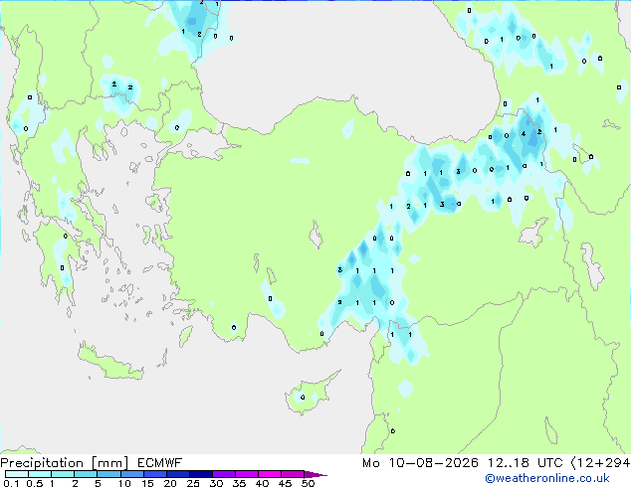Click the legend swatch between 20 and 25
Viewport: 631px width, 487px height.
coord(177,474)
